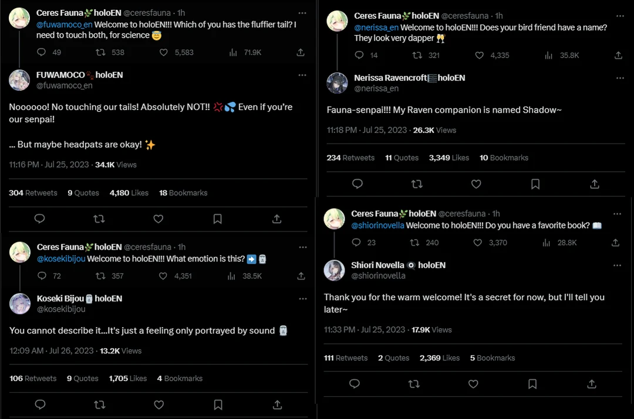Viewport: 634px width, 419px height.
Task: Share Fauna's tweet to @fuwamoco_en
Action: 301,52
